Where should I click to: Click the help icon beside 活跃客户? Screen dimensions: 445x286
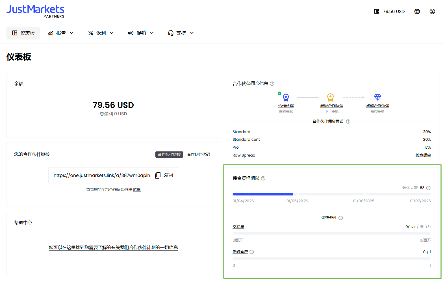pos(252,252)
